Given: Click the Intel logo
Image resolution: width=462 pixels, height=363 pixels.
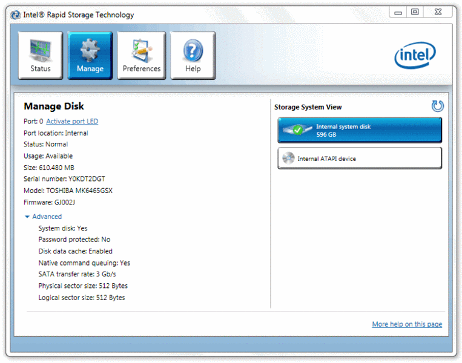Looking at the screenshot, I should 415,55.
